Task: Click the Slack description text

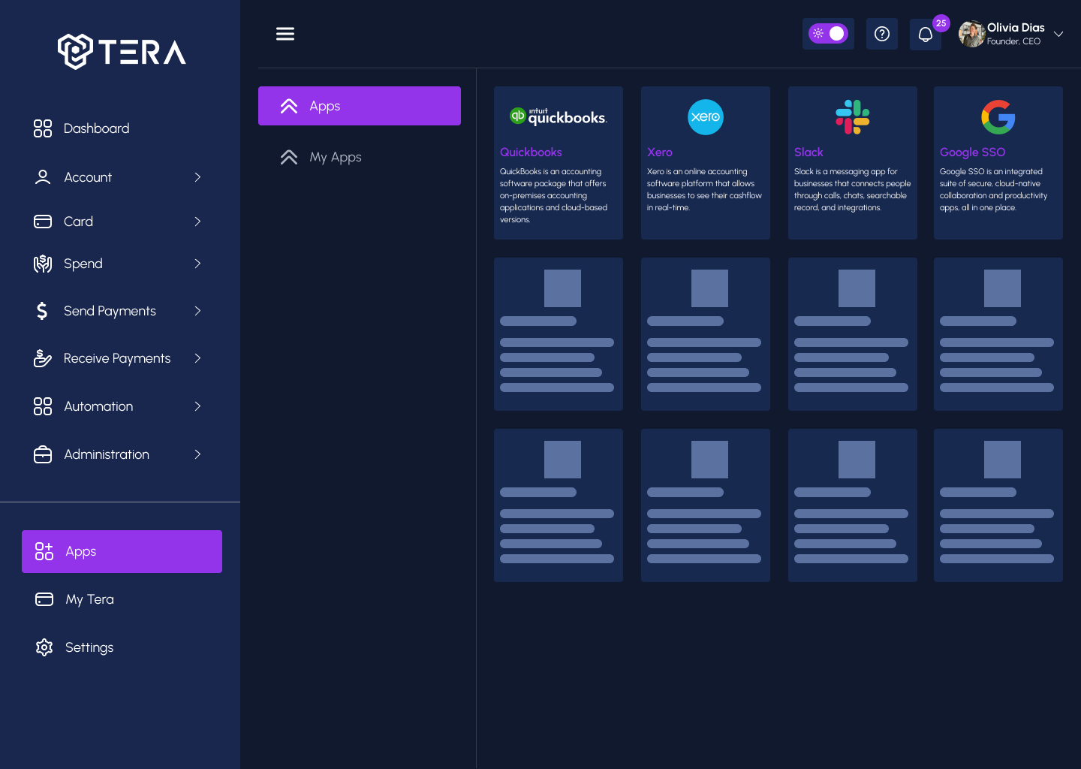Action: (852, 189)
